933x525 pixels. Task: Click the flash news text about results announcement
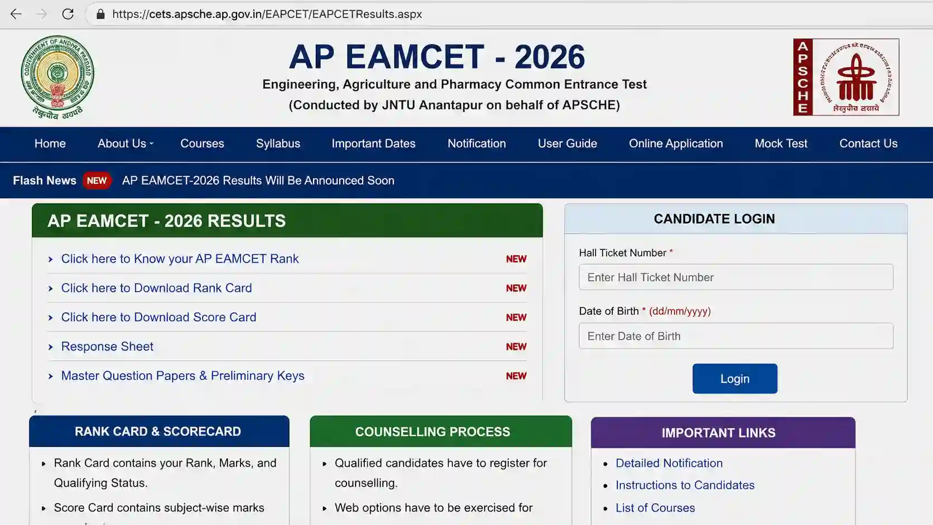pyautogui.click(x=258, y=181)
